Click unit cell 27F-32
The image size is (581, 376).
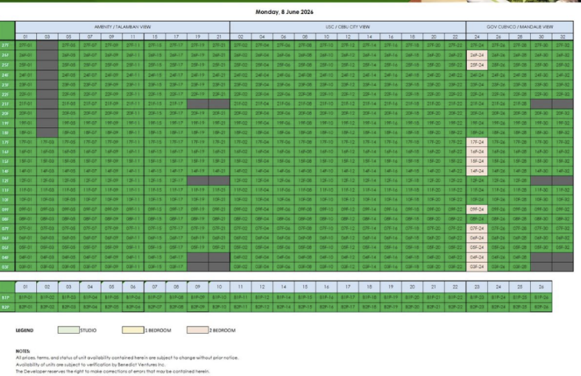point(562,45)
